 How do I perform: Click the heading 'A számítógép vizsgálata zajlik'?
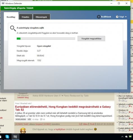(30, 28)
